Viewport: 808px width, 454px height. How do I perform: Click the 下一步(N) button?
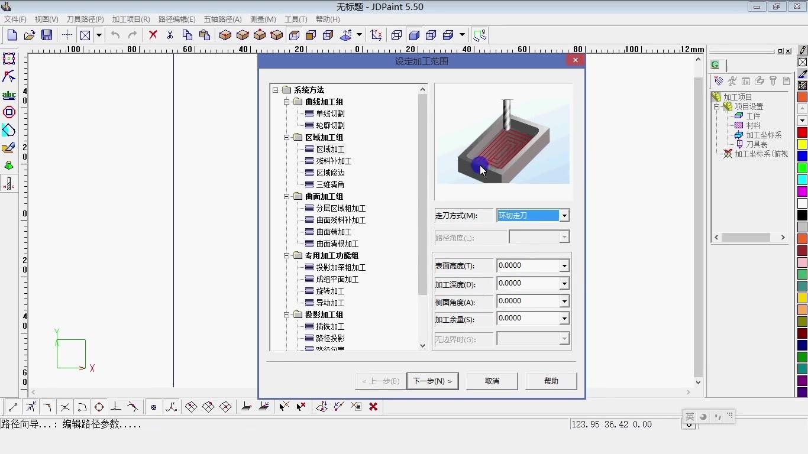[432, 381]
